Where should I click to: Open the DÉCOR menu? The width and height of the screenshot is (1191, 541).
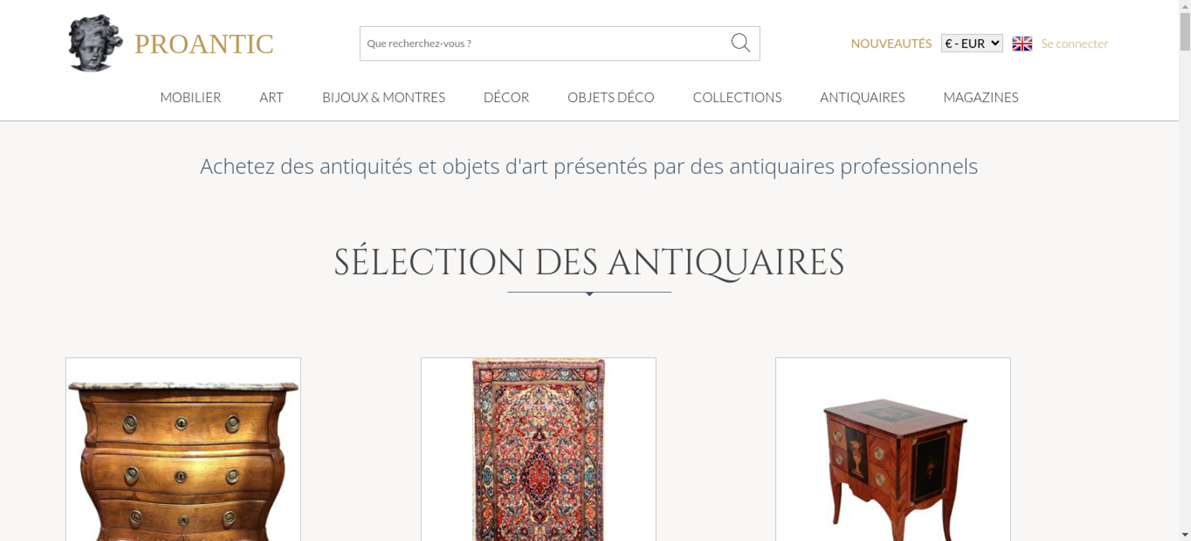click(x=506, y=97)
